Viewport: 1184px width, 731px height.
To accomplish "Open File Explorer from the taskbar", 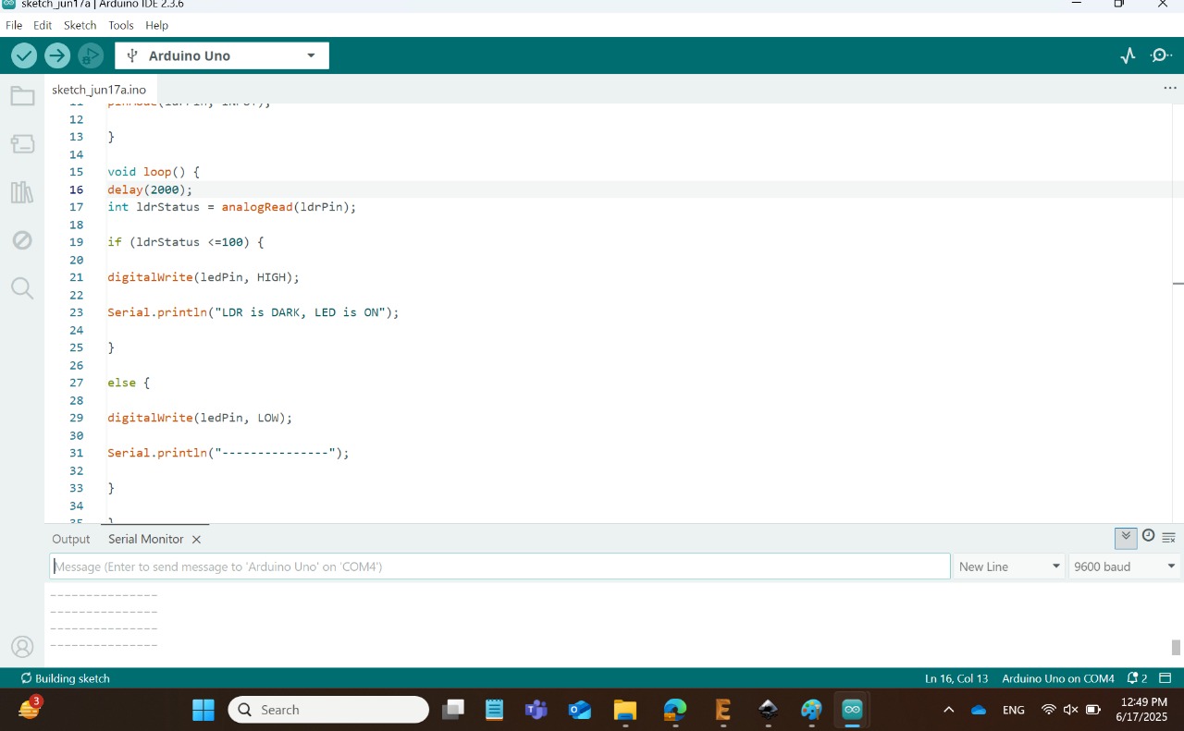I will pyautogui.click(x=625, y=710).
